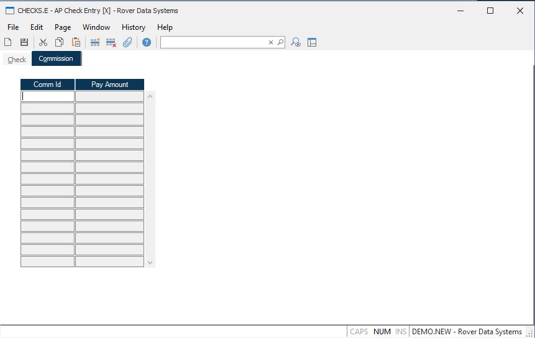Click the Paste clipboard icon
The height and width of the screenshot is (338, 535).
pos(76,42)
